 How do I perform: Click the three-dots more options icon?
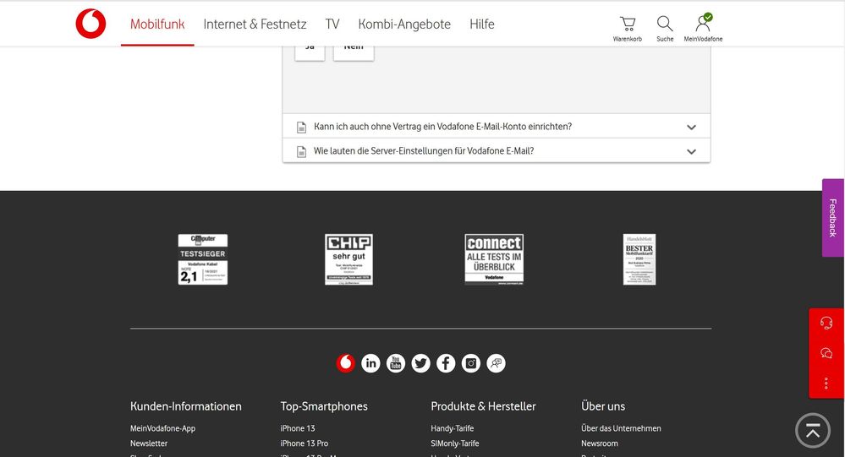pos(826,384)
